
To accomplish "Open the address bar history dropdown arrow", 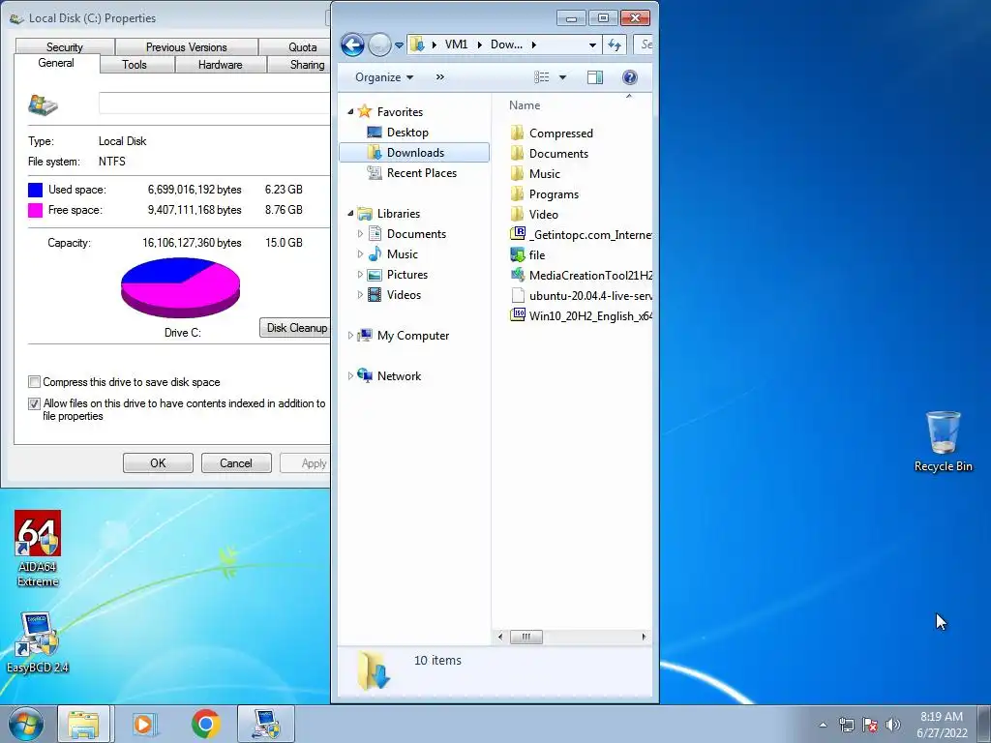I will pos(592,45).
